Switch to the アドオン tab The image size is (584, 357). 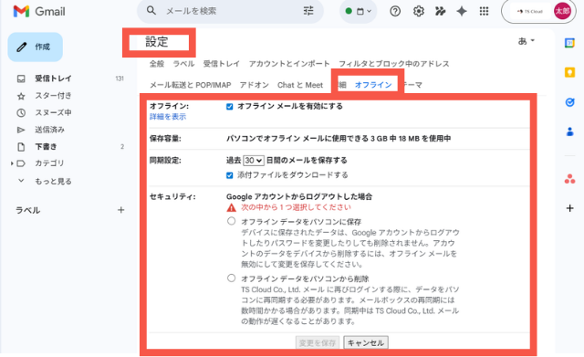pos(255,85)
